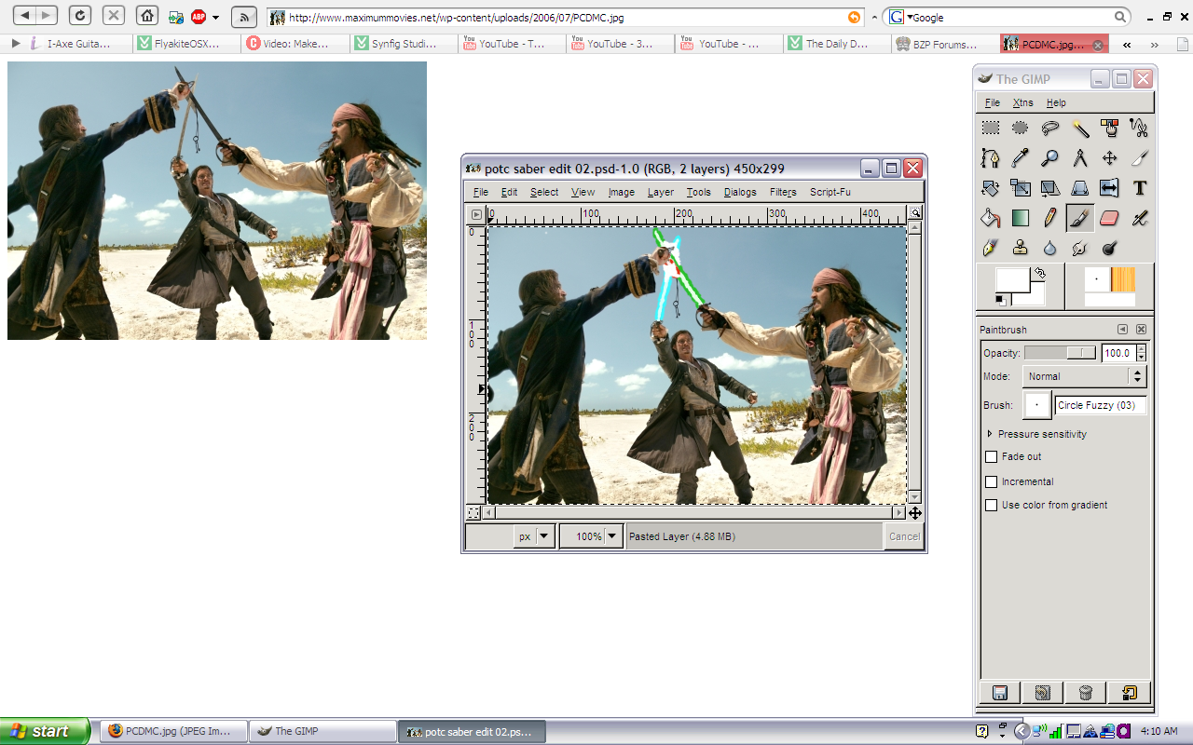
Task: Select the Rectangle Select tool
Action: [x=991, y=129]
